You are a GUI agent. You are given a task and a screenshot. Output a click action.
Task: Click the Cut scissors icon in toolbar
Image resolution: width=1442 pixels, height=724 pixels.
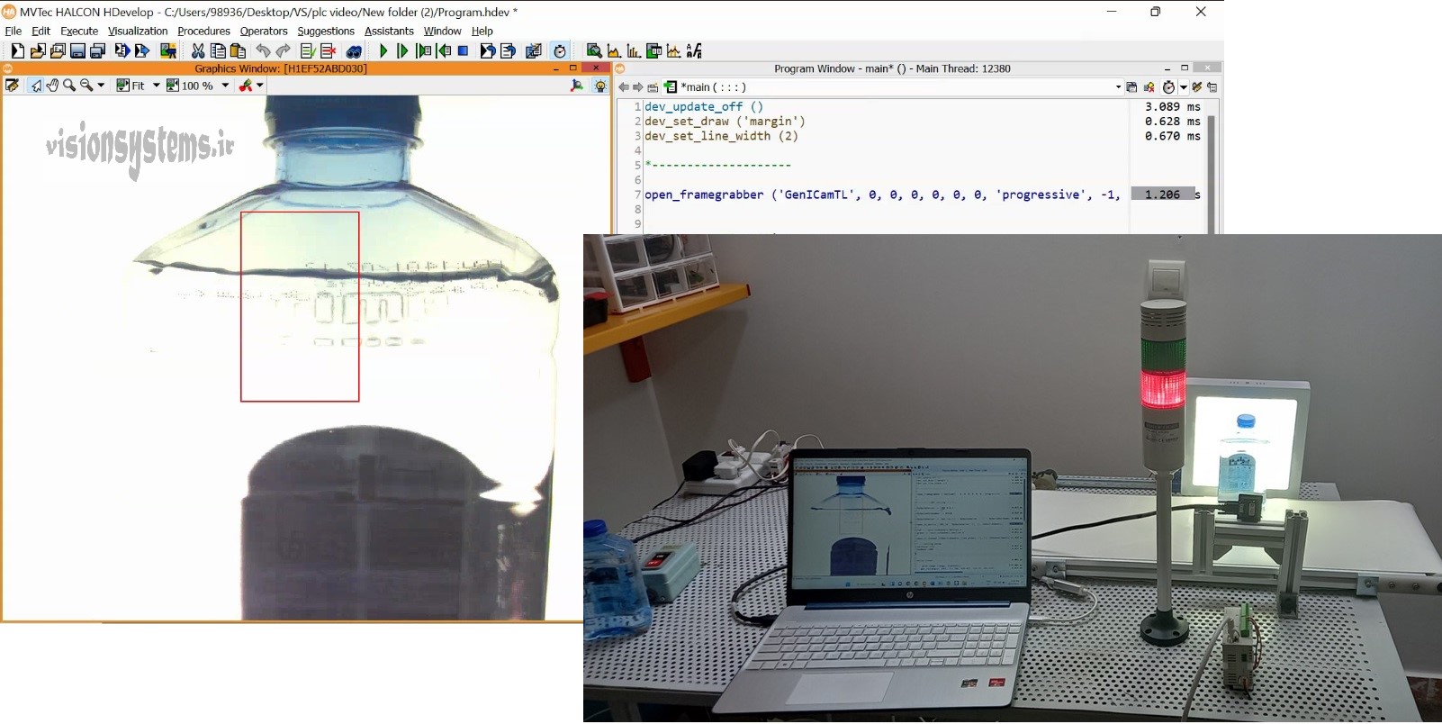pos(198,51)
